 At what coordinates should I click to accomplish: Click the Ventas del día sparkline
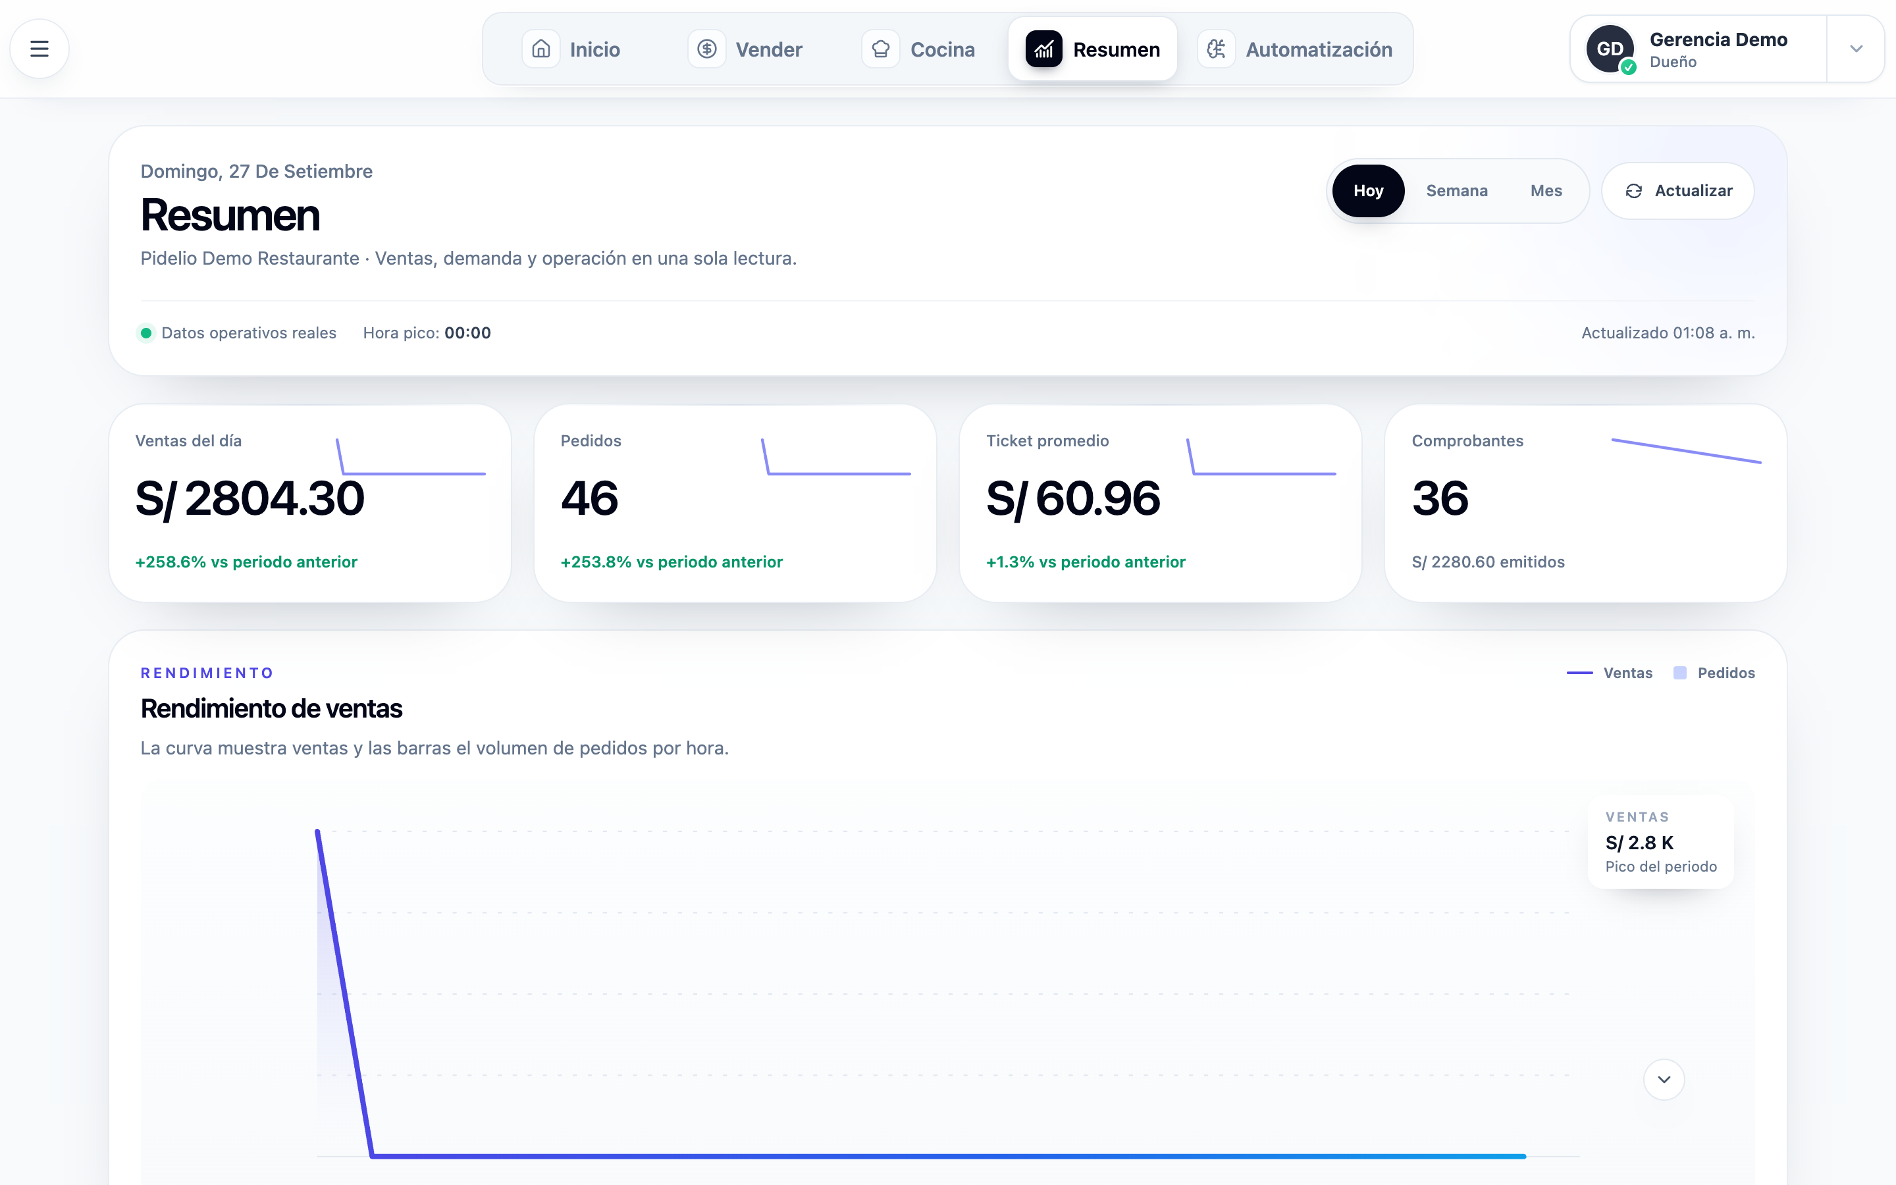411,457
